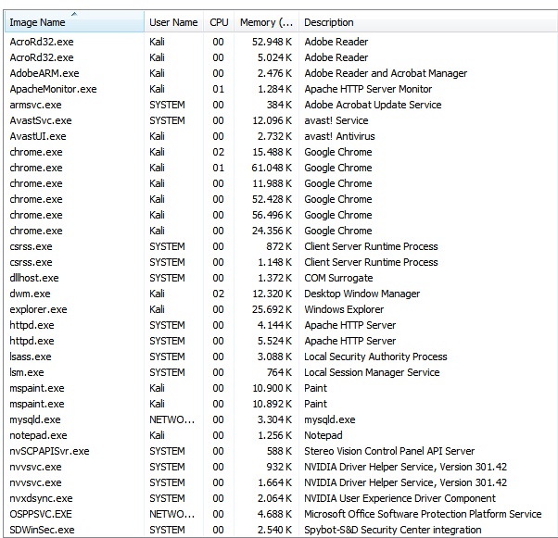The height and width of the screenshot is (538, 558).
Task: Select the mysqld.exe process row
Action: pyautogui.click(x=38, y=419)
